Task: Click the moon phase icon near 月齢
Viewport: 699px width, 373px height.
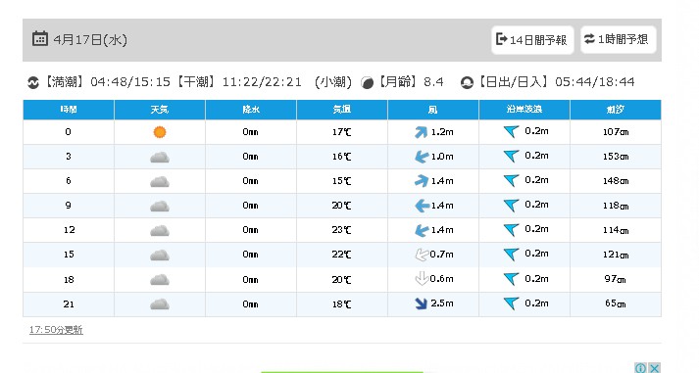Action: tap(367, 83)
